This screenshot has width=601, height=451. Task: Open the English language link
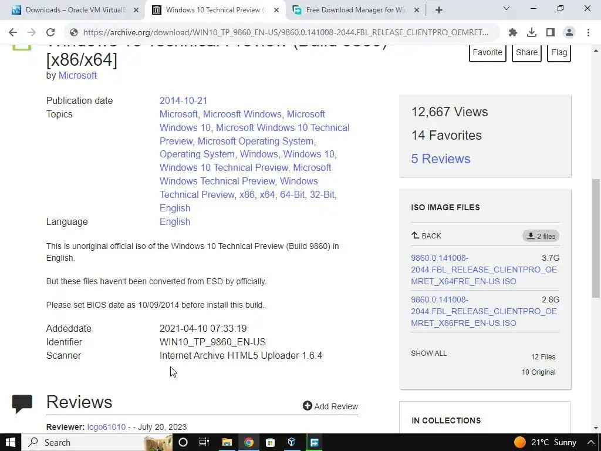click(x=175, y=221)
